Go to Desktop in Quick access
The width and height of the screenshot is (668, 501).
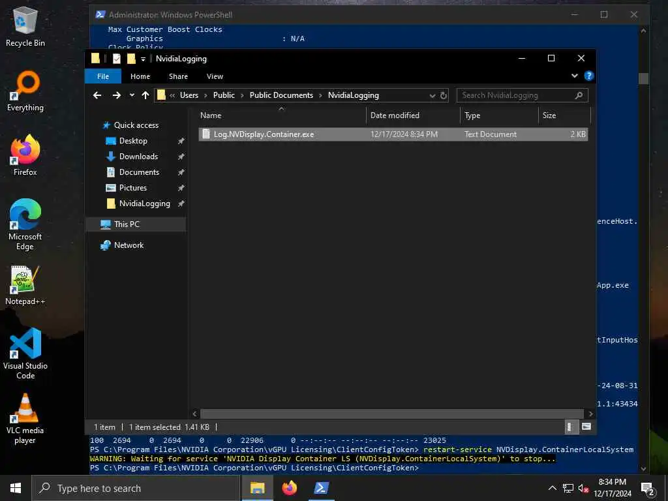(x=133, y=141)
